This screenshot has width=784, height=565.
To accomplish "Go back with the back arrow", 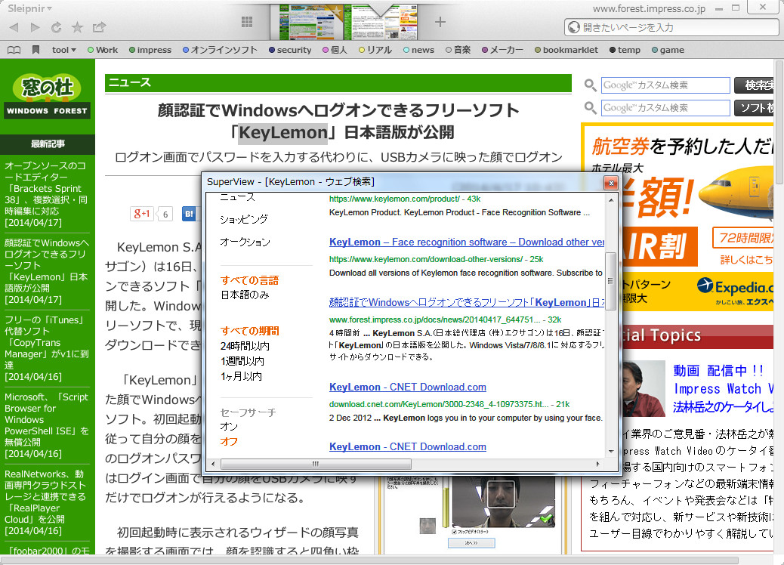I will pyautogui.click(x=14, y=27).
